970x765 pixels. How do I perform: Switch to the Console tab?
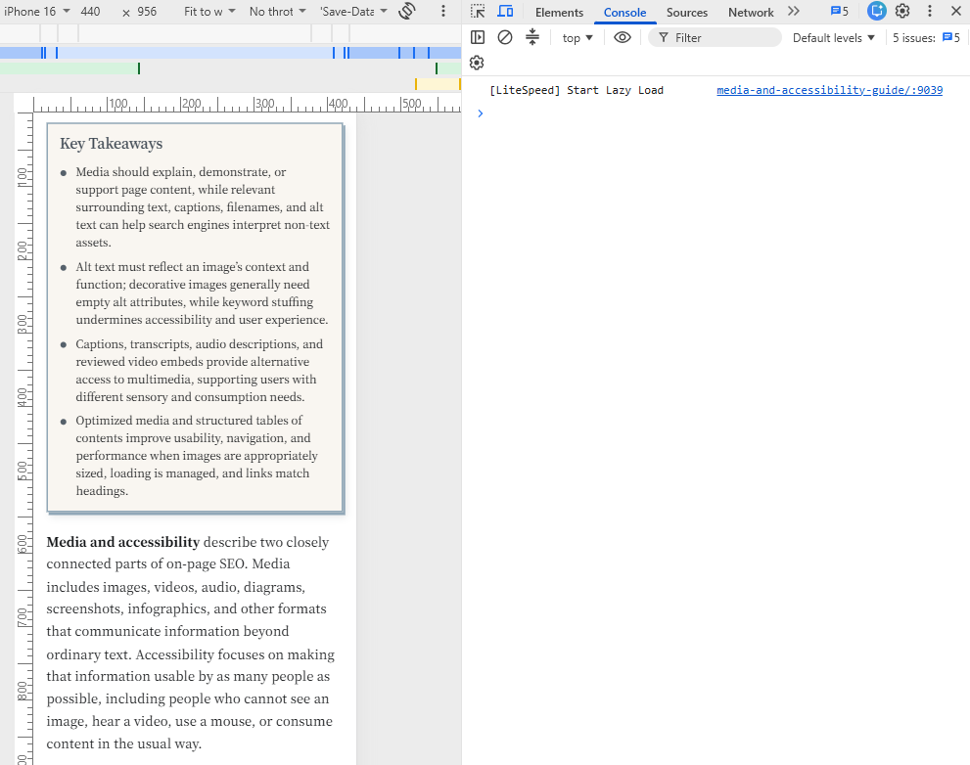[x=624, y=12]
